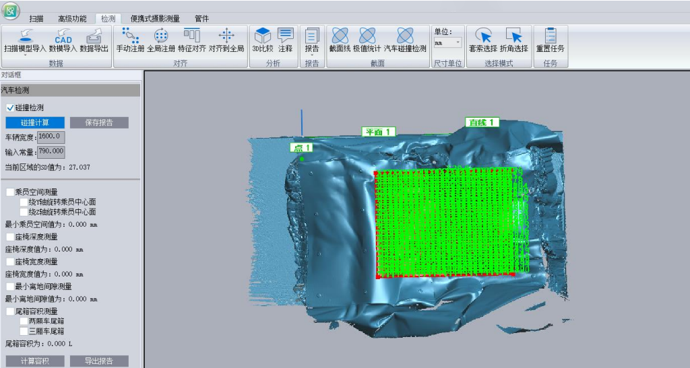Click the 导出报告 export report button
The image size is (690, 368).
coord(99,361)
